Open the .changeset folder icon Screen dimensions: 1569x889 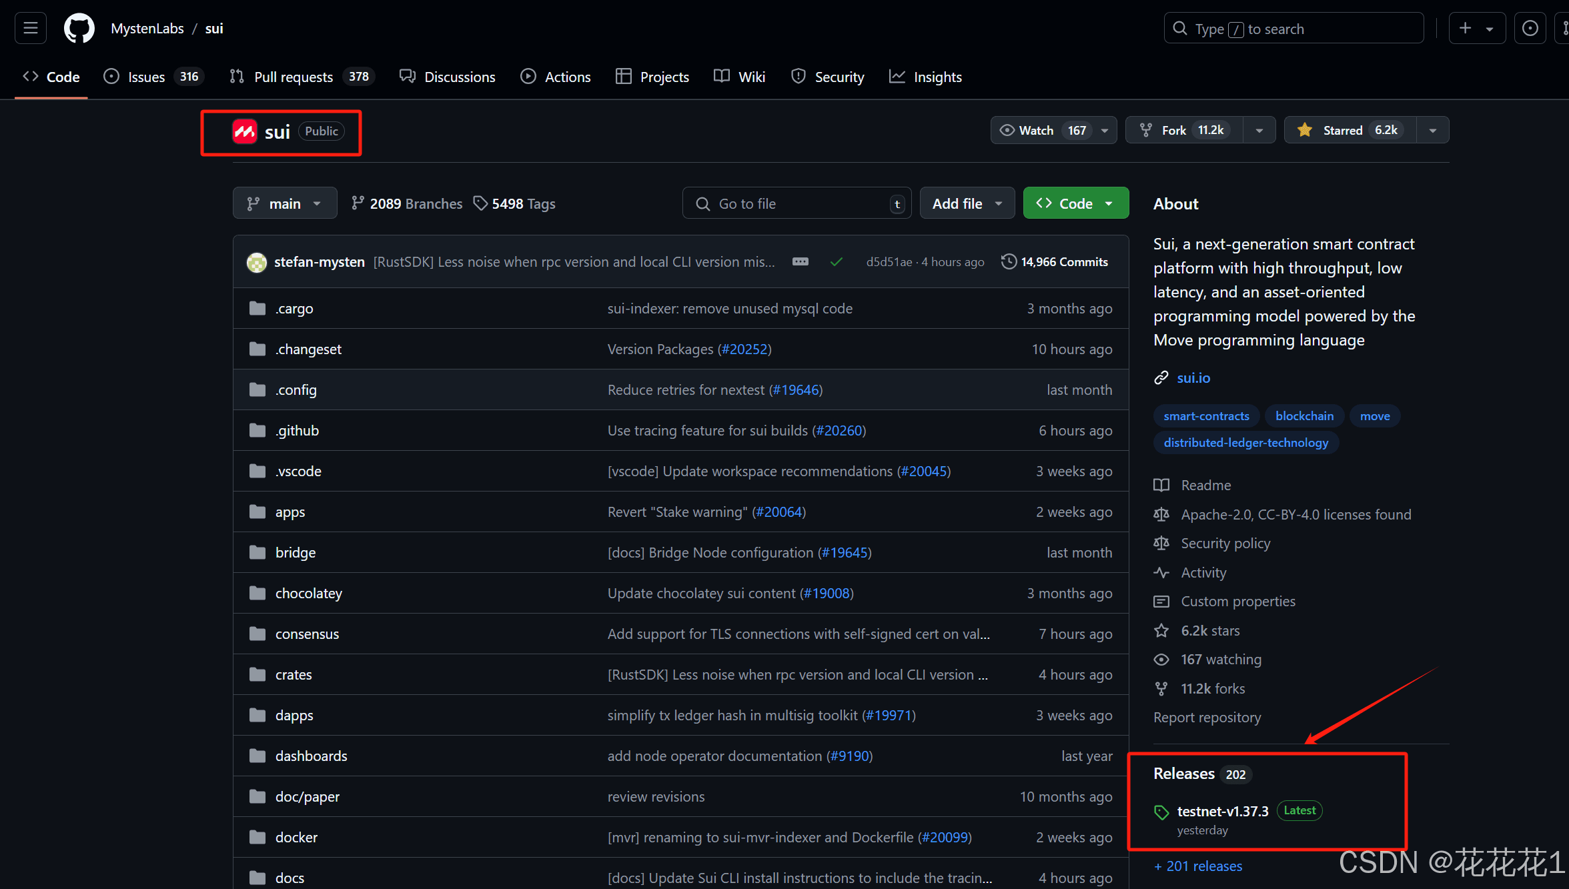257,349
